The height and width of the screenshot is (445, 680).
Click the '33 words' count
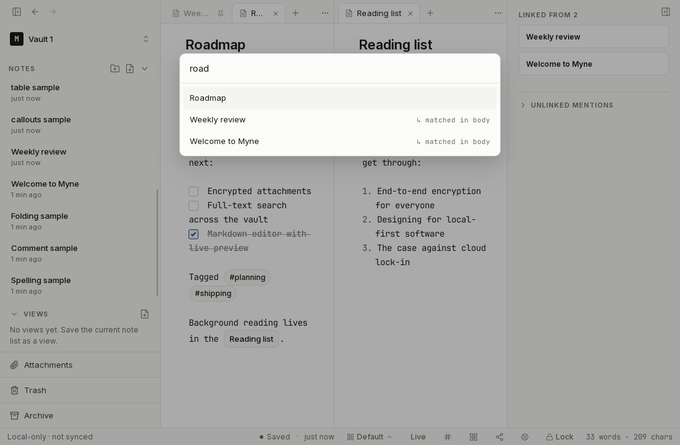click(x=603, y=437)
